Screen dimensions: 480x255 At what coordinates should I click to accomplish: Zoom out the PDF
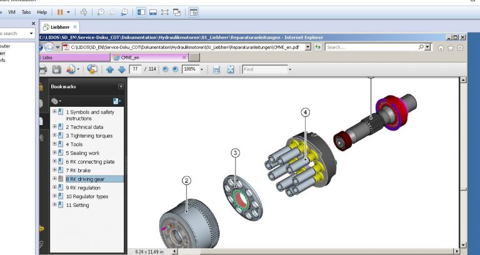(x=165, y=69)
